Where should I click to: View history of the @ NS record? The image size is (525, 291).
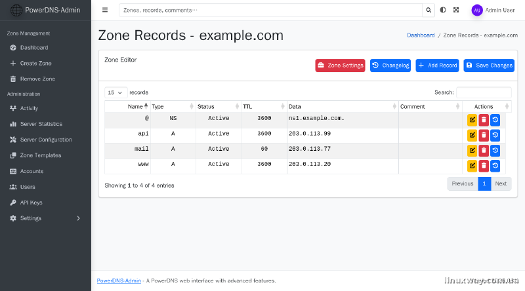point(495,120)
